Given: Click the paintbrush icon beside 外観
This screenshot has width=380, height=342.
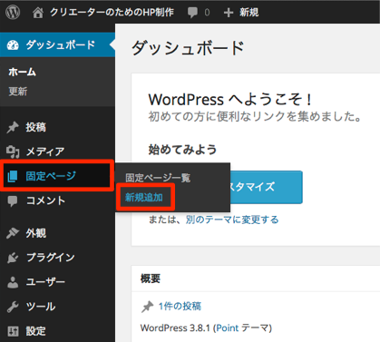Looking at the screenshot, I should click(13, 233).
